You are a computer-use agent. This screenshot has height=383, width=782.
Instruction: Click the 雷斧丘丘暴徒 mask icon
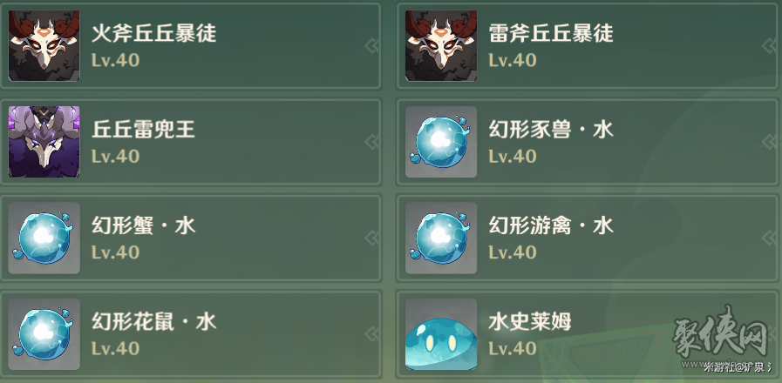coord(441,46)
